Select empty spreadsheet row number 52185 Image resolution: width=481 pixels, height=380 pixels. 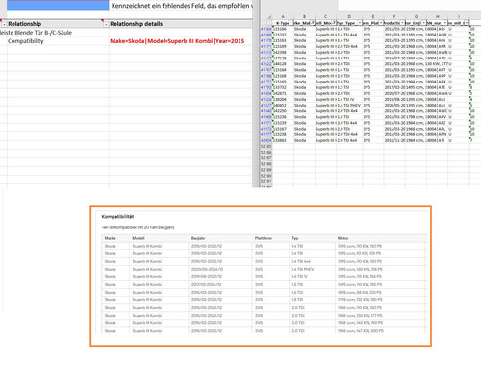[266, 146]
